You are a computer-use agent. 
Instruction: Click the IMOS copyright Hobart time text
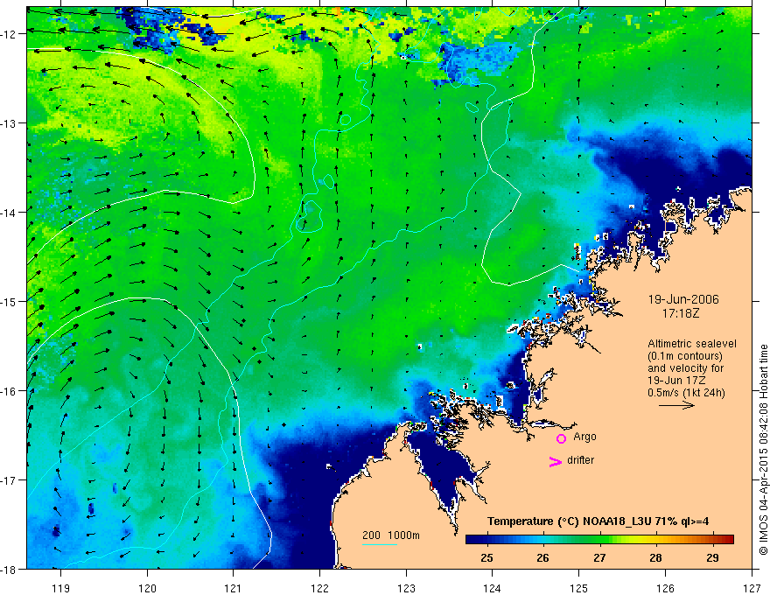(x=763, y=450)
